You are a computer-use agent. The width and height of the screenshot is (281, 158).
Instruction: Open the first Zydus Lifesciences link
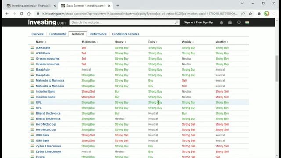point(49,146)
